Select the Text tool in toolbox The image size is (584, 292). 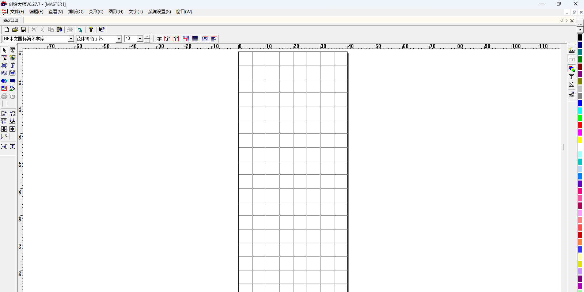pos(12,50)
